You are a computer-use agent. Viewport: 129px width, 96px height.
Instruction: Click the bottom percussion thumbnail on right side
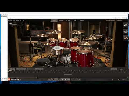coord(125,38)
